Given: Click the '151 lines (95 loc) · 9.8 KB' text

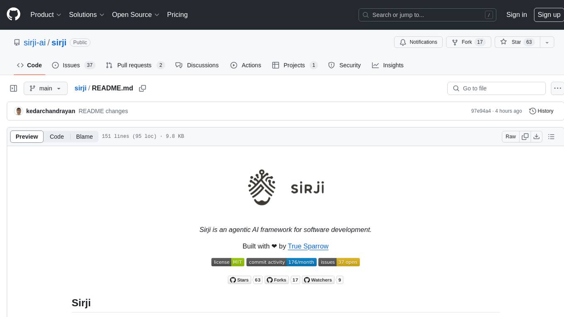Looking at the screenshot, I should pyautogui.click(x=143, y=137).
